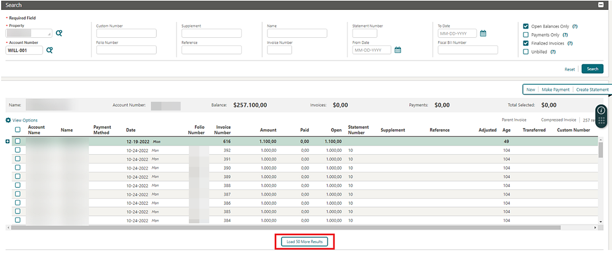Click Make Payment
Image resolution: width=612 pixels, height=253 pixels.
(x=555, y=90)
